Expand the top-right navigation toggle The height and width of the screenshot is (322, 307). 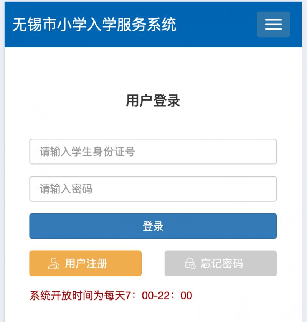(273, 24)
